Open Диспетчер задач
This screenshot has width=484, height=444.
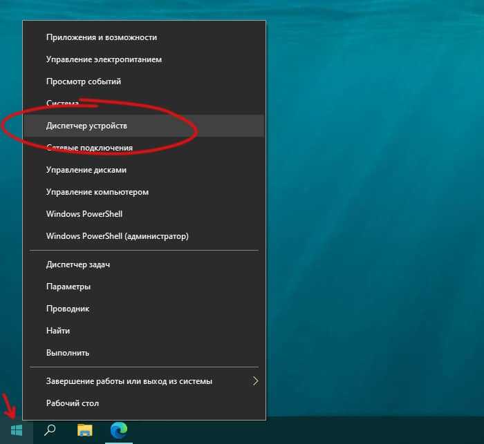[x=144, y=265]
